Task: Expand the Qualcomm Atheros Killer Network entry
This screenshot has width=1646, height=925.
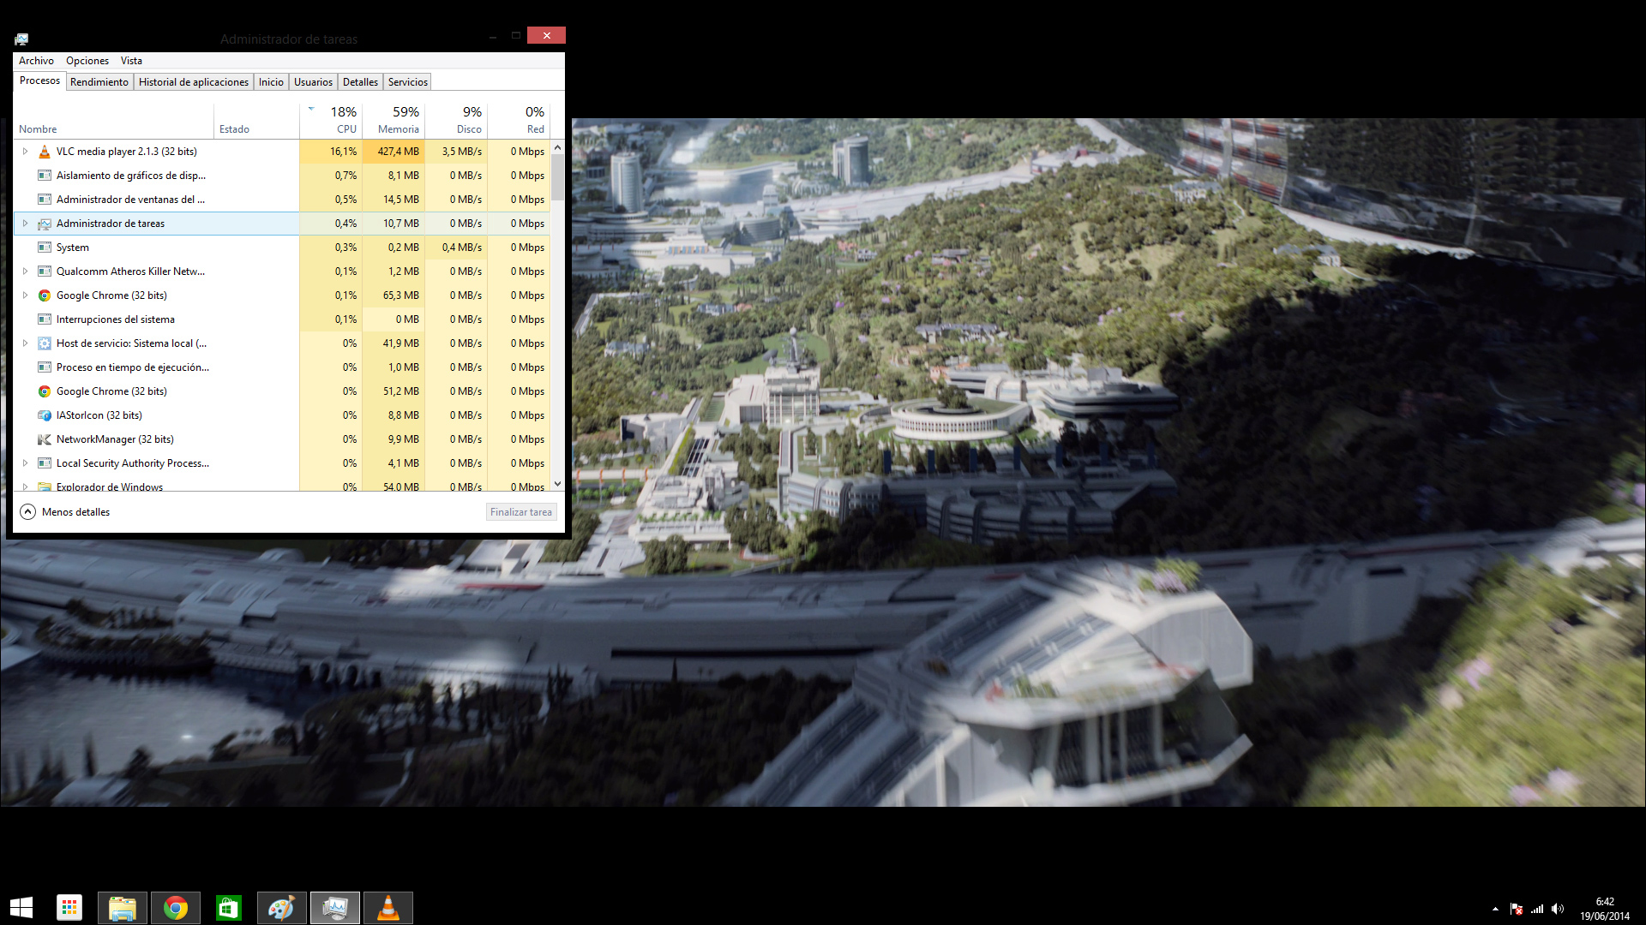Action: click(x=25, y=272)
